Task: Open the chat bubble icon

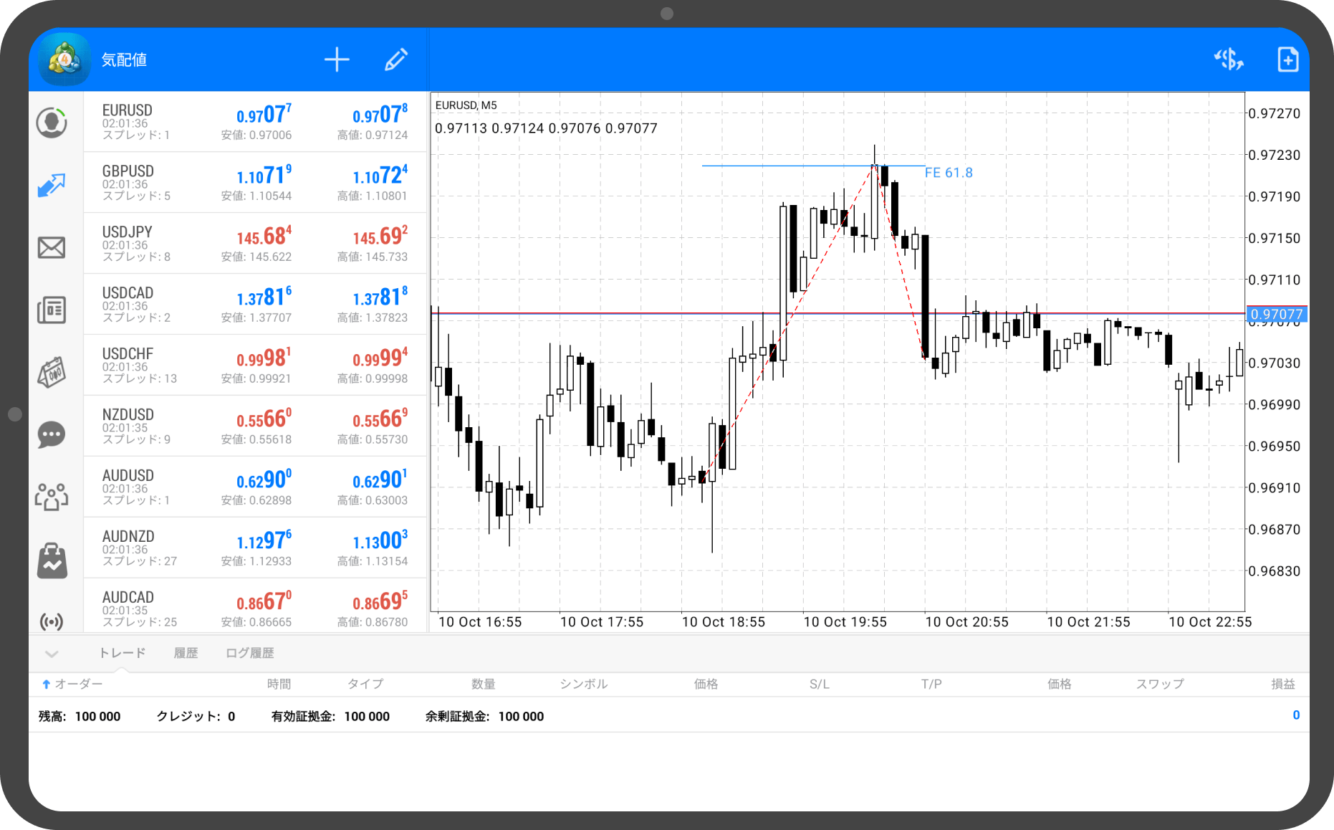Action: pyautogui.click(x=52, y=434)
